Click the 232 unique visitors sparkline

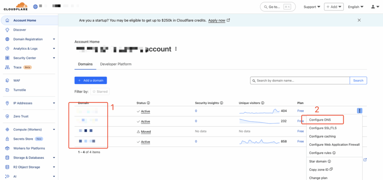(x=260, y=121)
